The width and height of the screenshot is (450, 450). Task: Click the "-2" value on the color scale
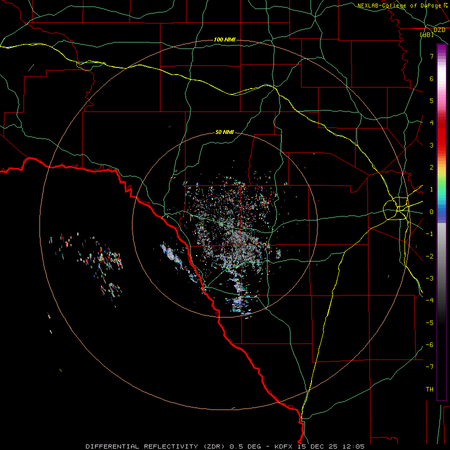[429, 256]
